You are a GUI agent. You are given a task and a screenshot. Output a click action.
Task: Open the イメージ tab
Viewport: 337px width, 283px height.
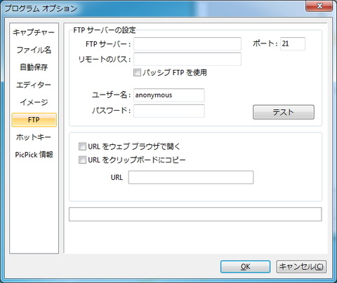tap(34, 102)
